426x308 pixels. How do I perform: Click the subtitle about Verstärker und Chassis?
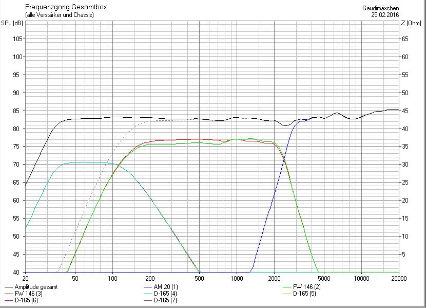60,15
